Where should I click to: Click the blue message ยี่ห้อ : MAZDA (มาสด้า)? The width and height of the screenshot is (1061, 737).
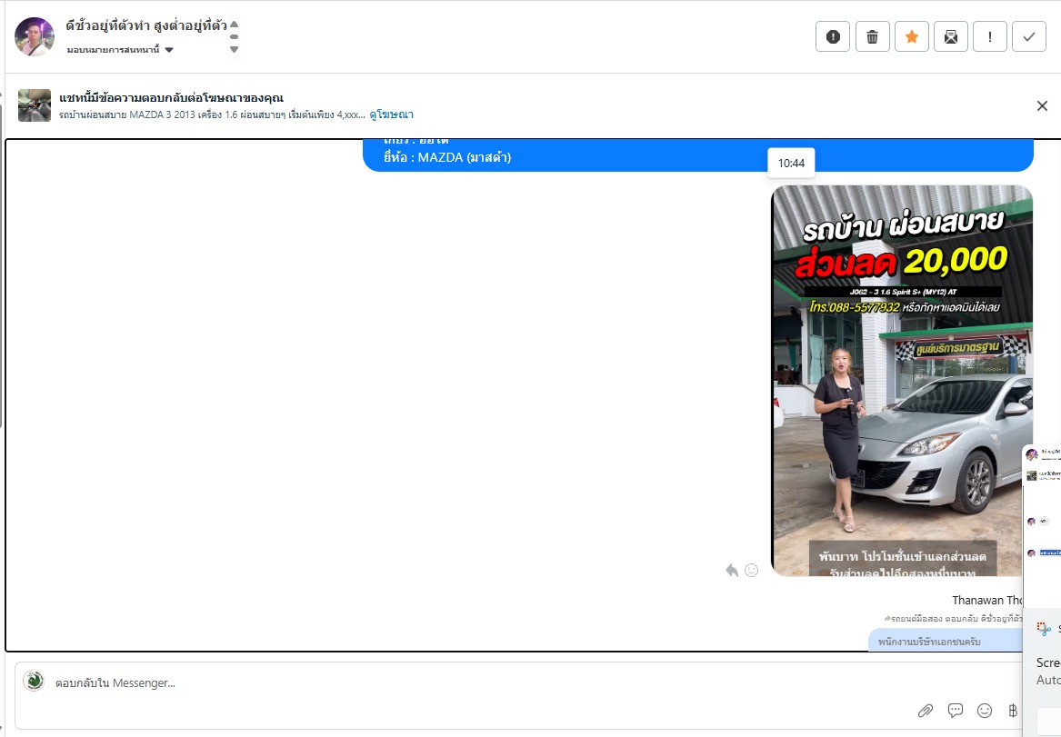[x=447, y=157]
